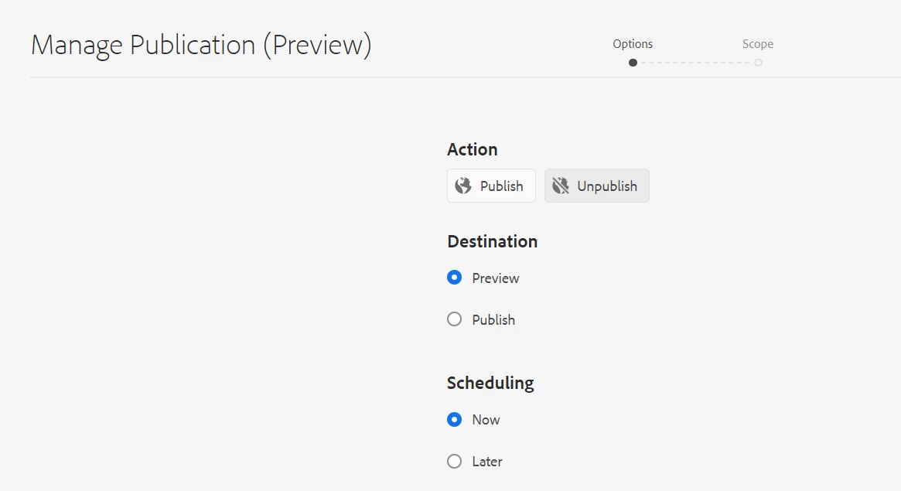
Task: Select the Later scheduling radio button
Action: point(455,462)
